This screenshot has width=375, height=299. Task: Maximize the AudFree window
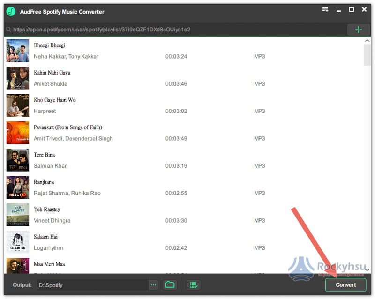point(351,9)
